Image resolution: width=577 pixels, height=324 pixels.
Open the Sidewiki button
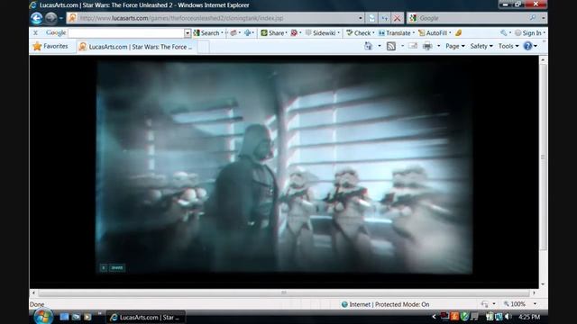pos(322,33)
